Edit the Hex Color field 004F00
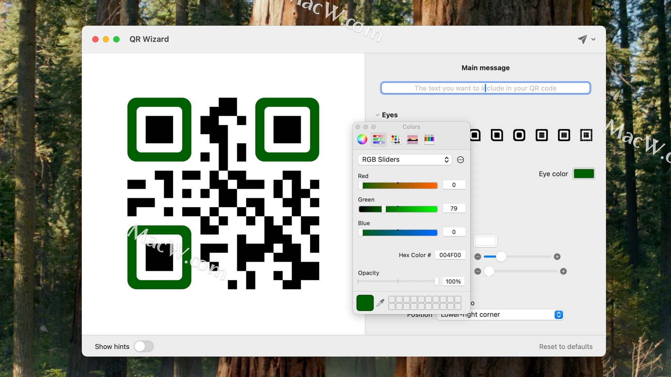This screenshot has height=377, width=671. (x=450, y=255)
